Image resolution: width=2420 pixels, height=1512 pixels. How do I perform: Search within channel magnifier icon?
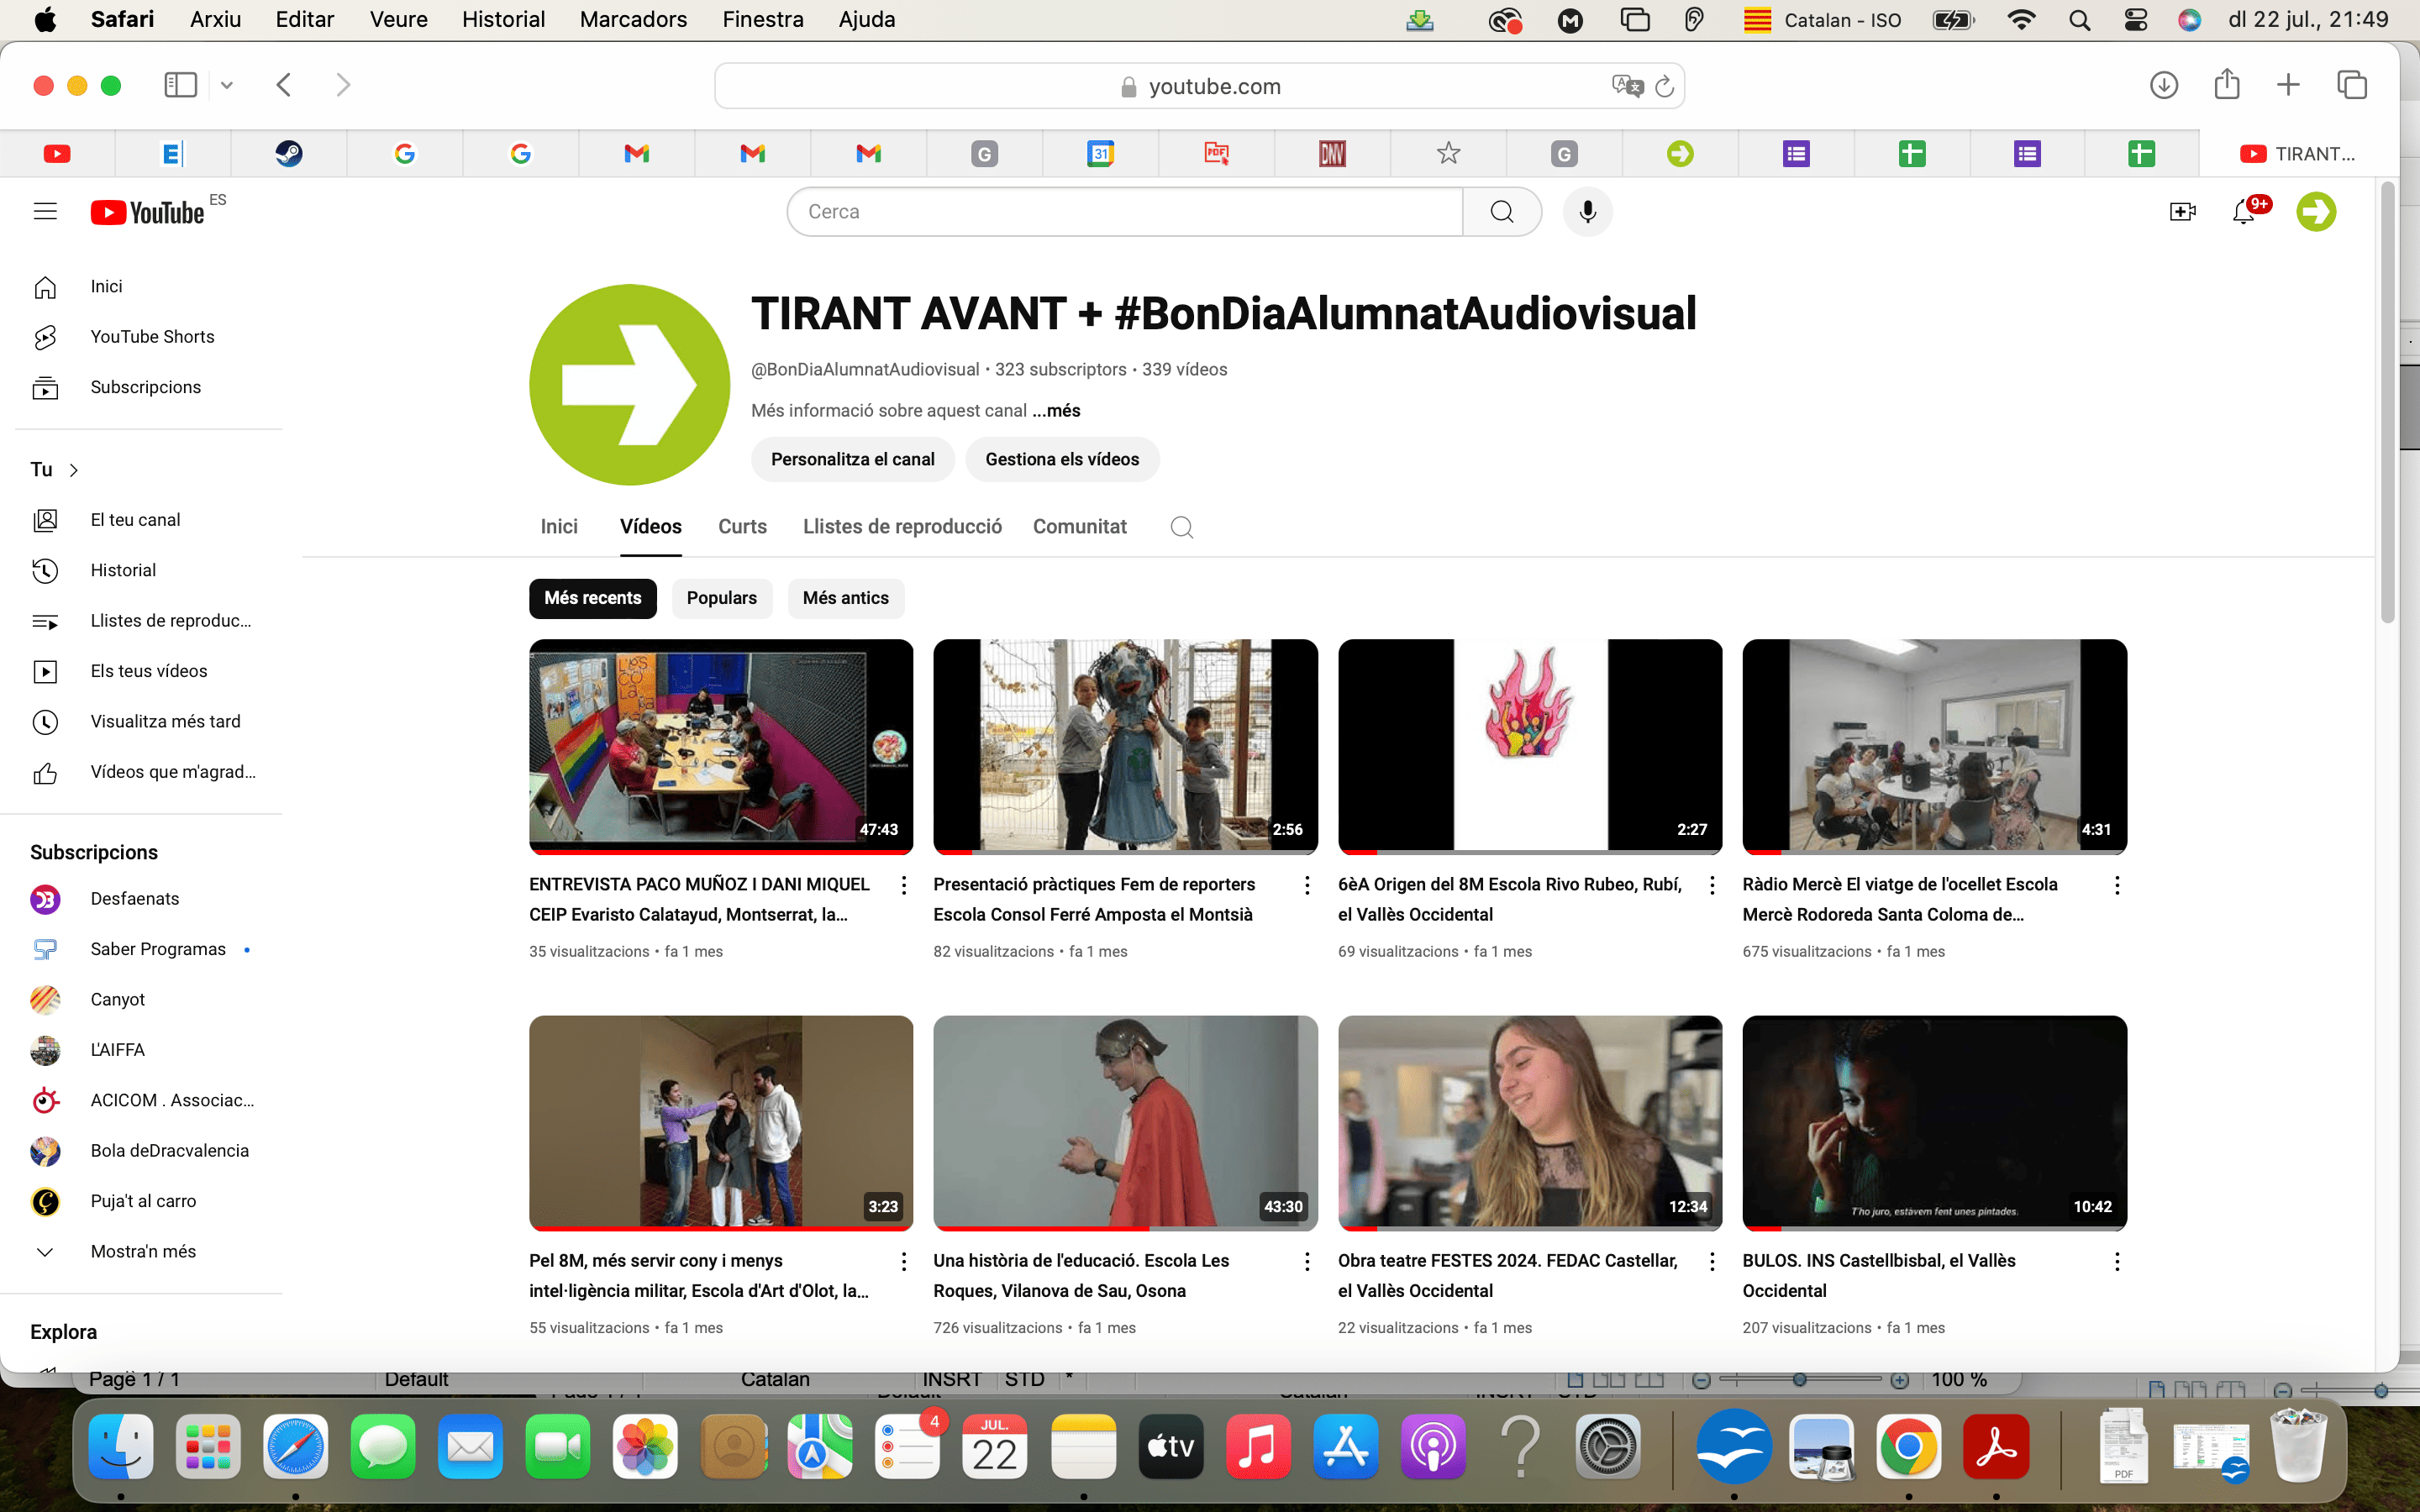pyautogui.click(x=1181, y=527)
